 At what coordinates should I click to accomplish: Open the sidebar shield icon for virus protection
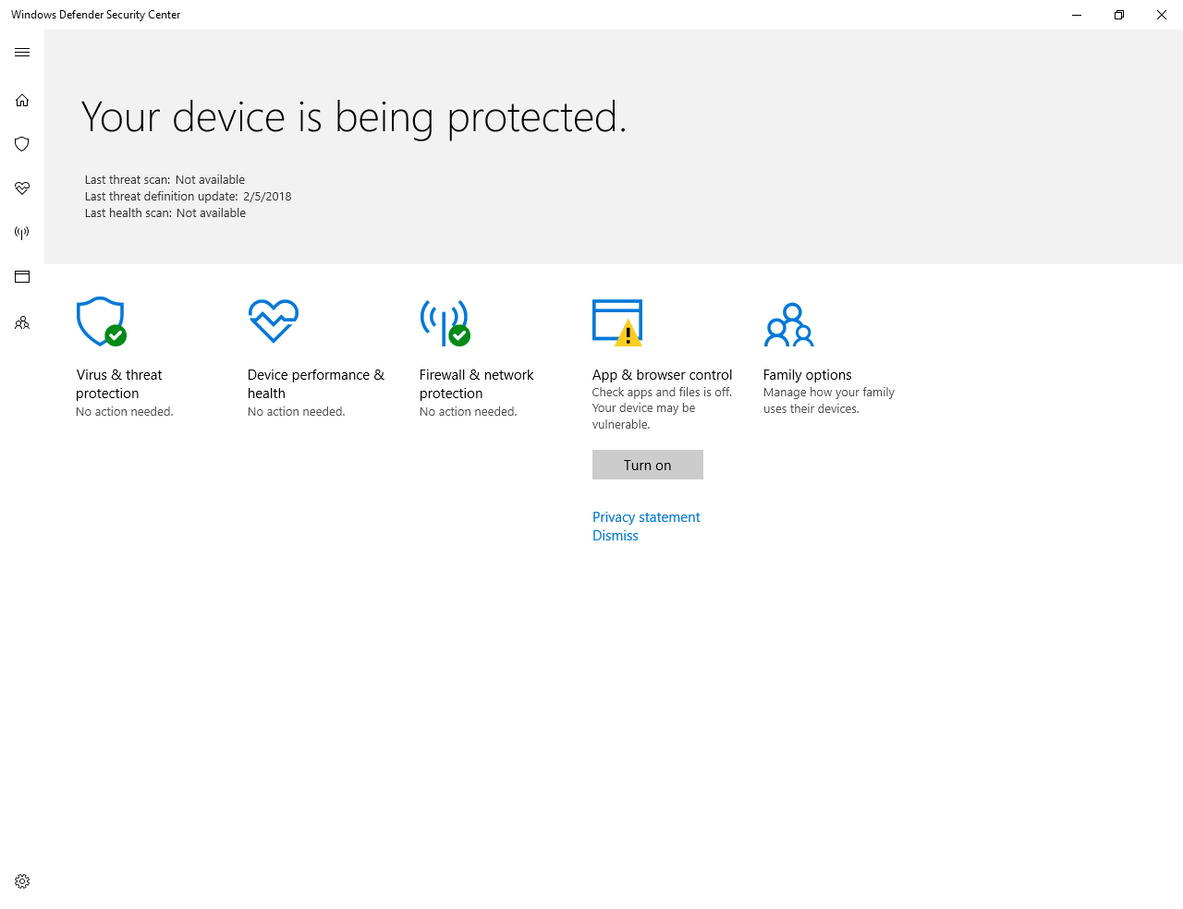point(22,144)
